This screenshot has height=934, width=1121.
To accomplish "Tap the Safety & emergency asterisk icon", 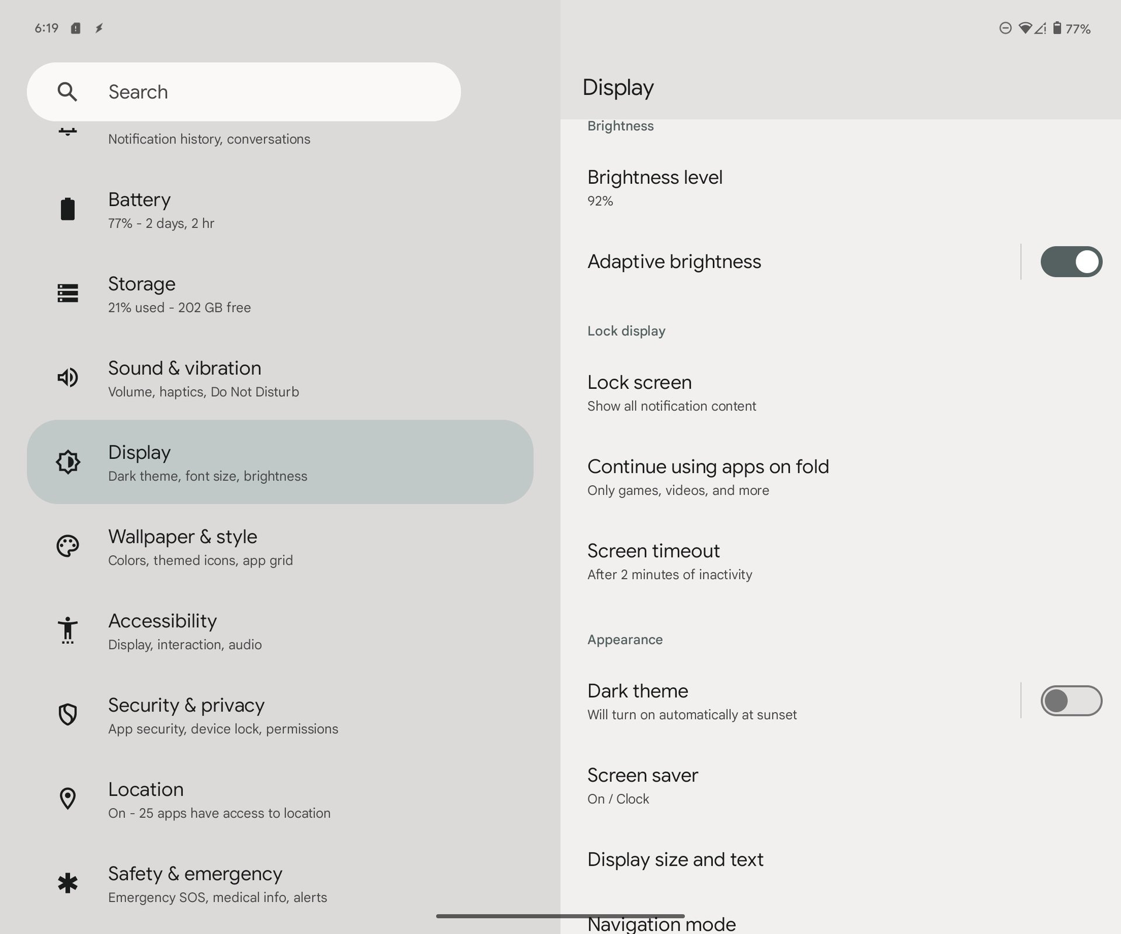I will [x=68, y=883].
